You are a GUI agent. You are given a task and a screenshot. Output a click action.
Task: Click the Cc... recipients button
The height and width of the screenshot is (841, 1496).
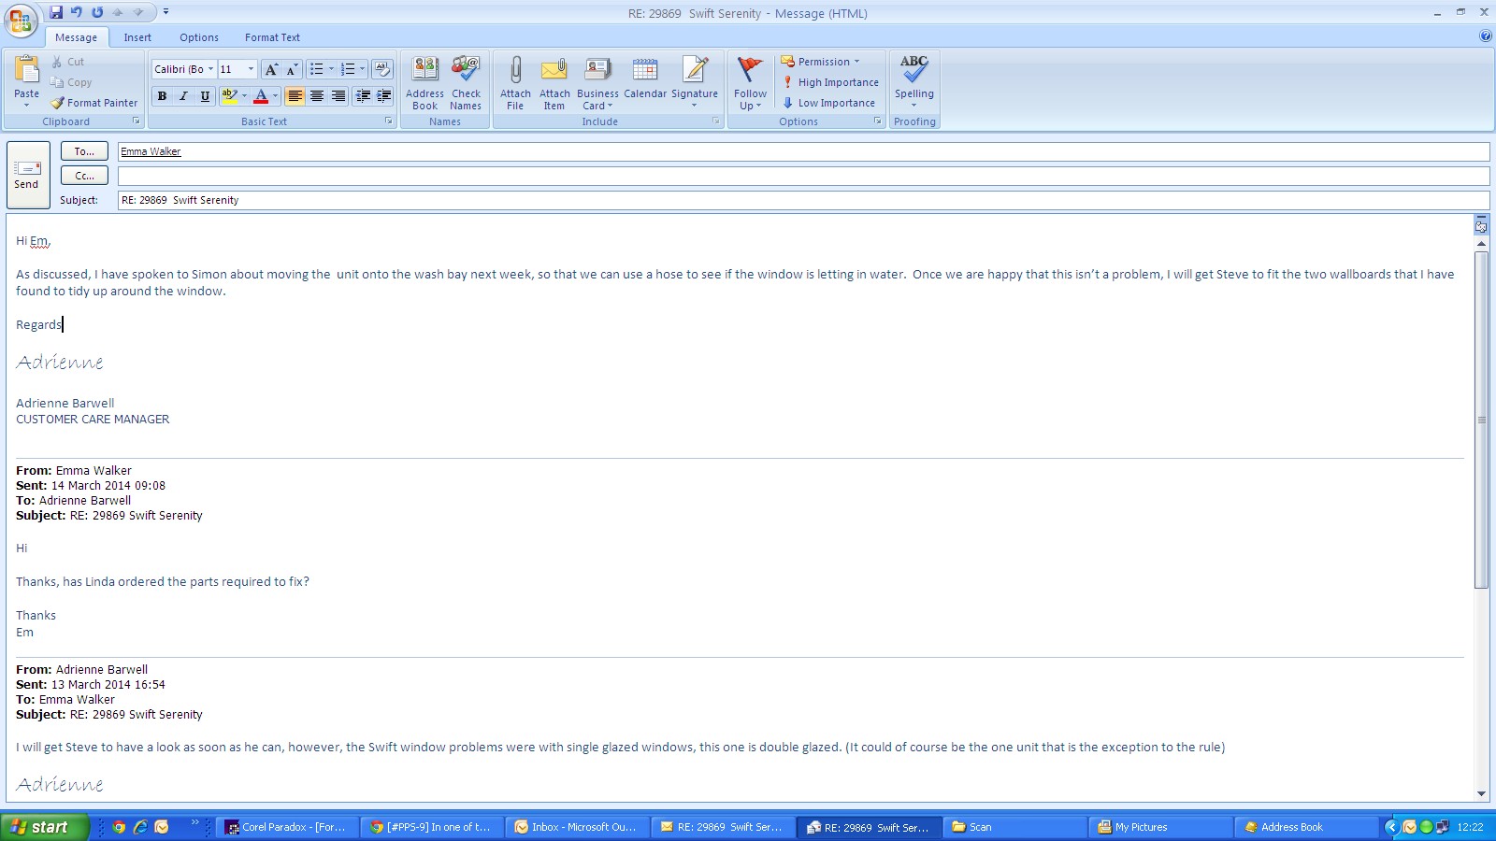click(84, 176)
